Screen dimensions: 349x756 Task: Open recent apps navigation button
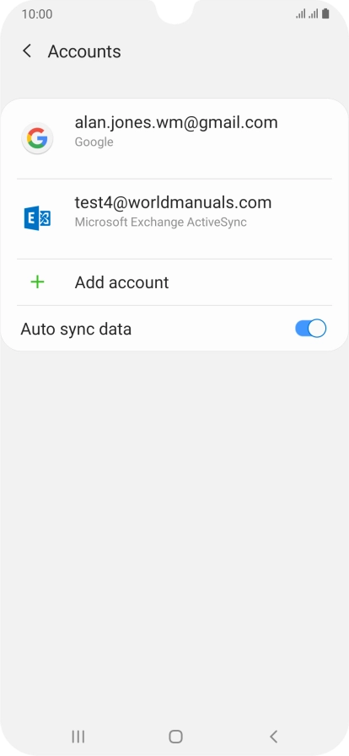click(x=78, y=737)
